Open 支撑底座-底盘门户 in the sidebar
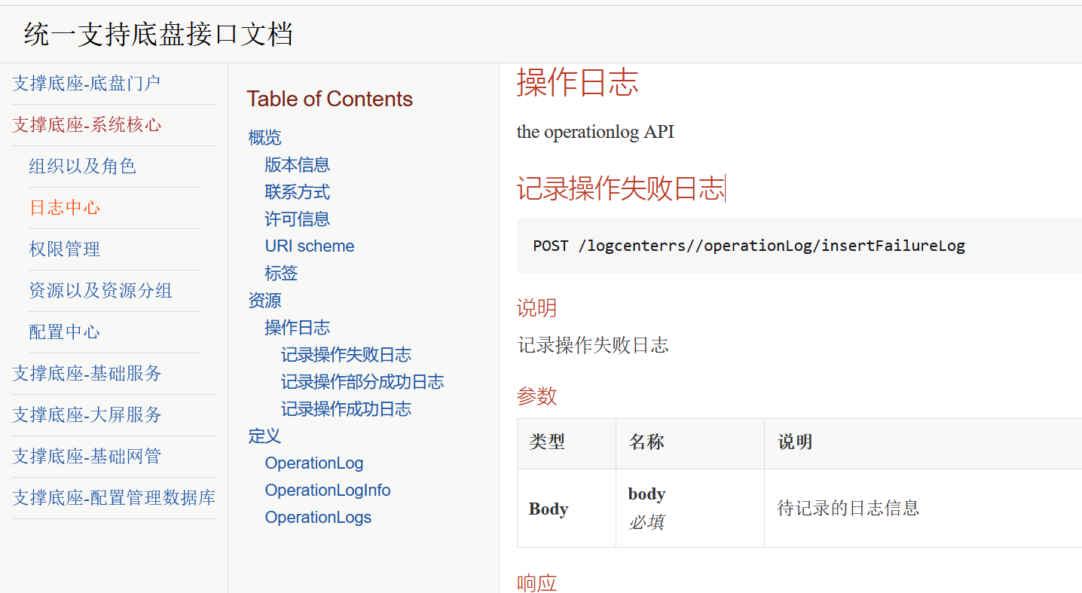 click(x=86, y=83)
